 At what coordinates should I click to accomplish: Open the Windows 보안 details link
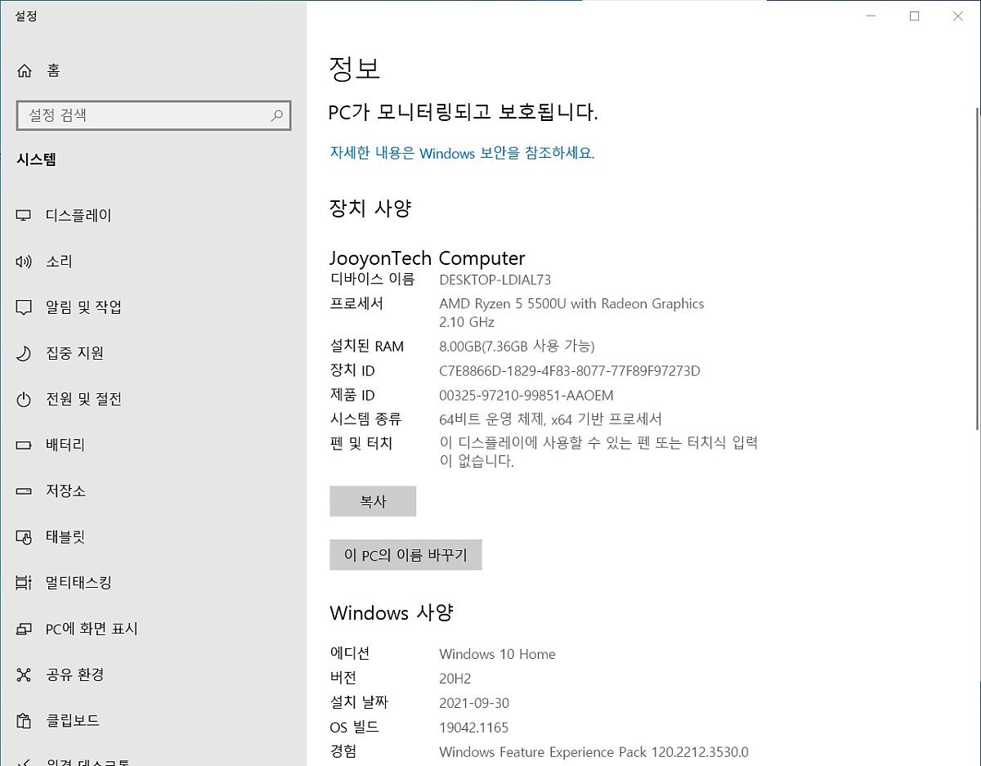click(462, 153)
